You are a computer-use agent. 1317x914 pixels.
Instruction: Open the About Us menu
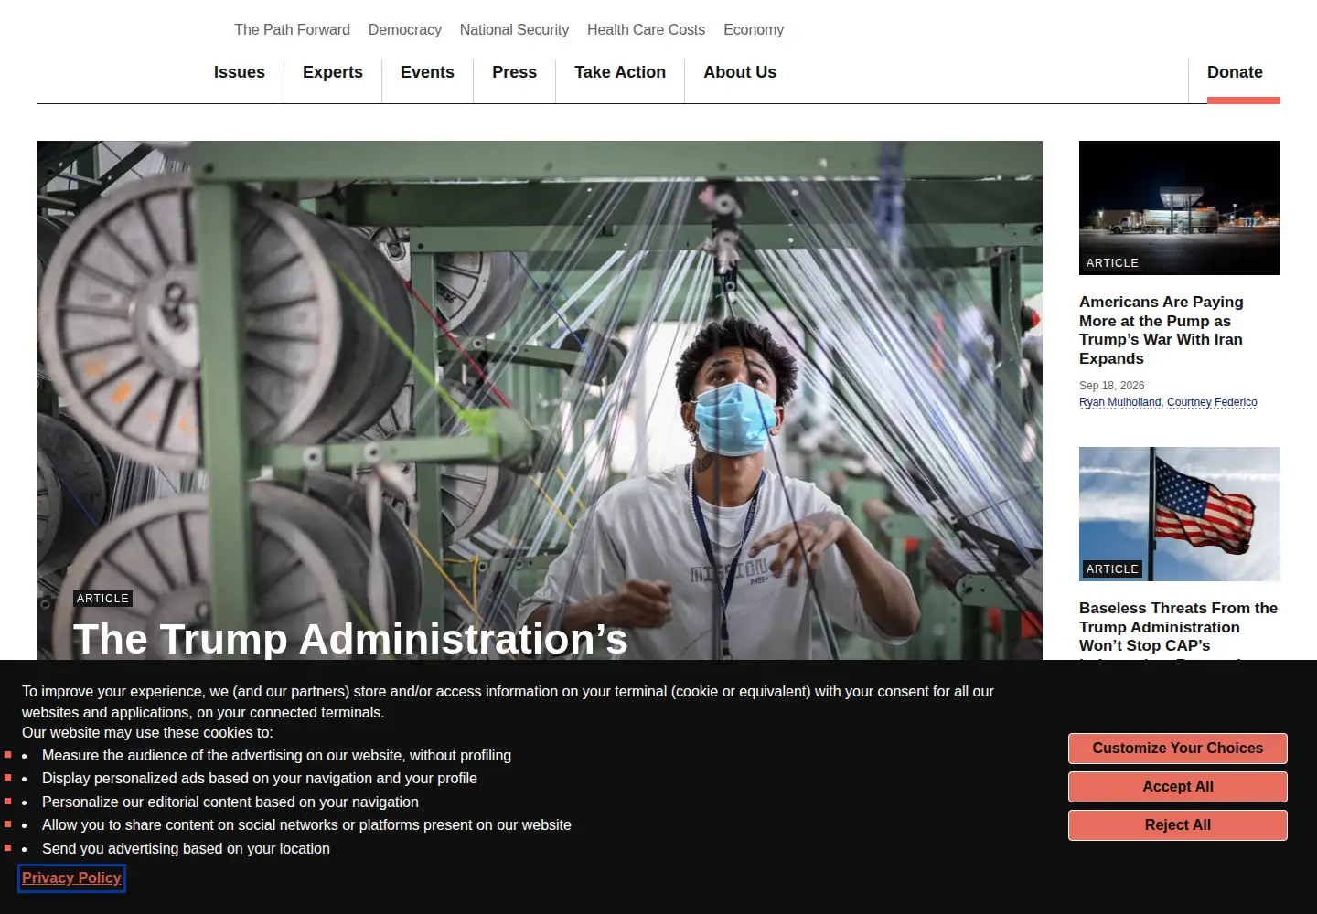coord(740,72)
